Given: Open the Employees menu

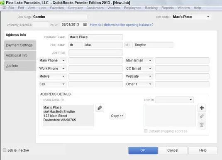Looking at the screenshot, I should (x=132, y=8).
